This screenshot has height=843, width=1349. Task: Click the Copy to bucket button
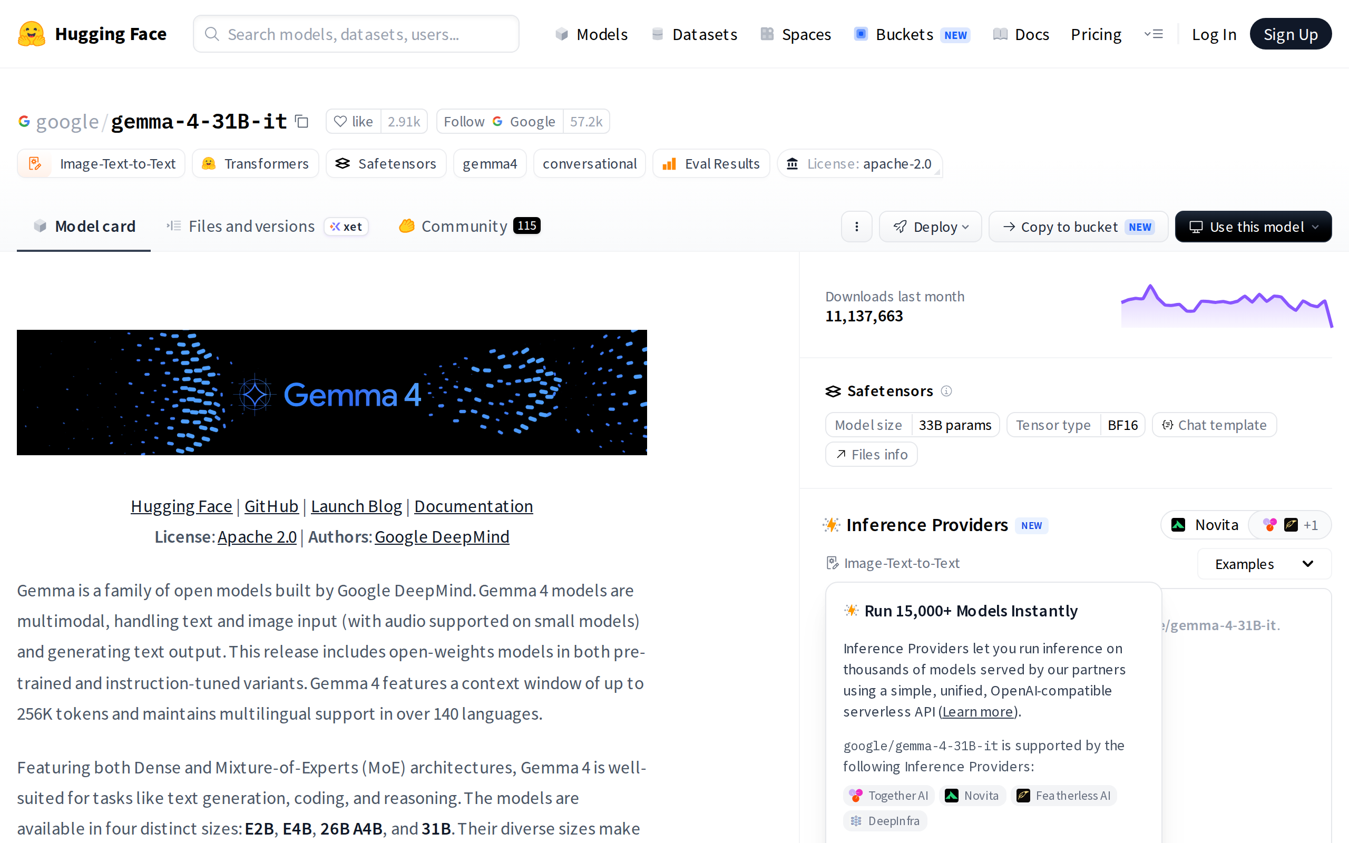tap(1078, 227)
